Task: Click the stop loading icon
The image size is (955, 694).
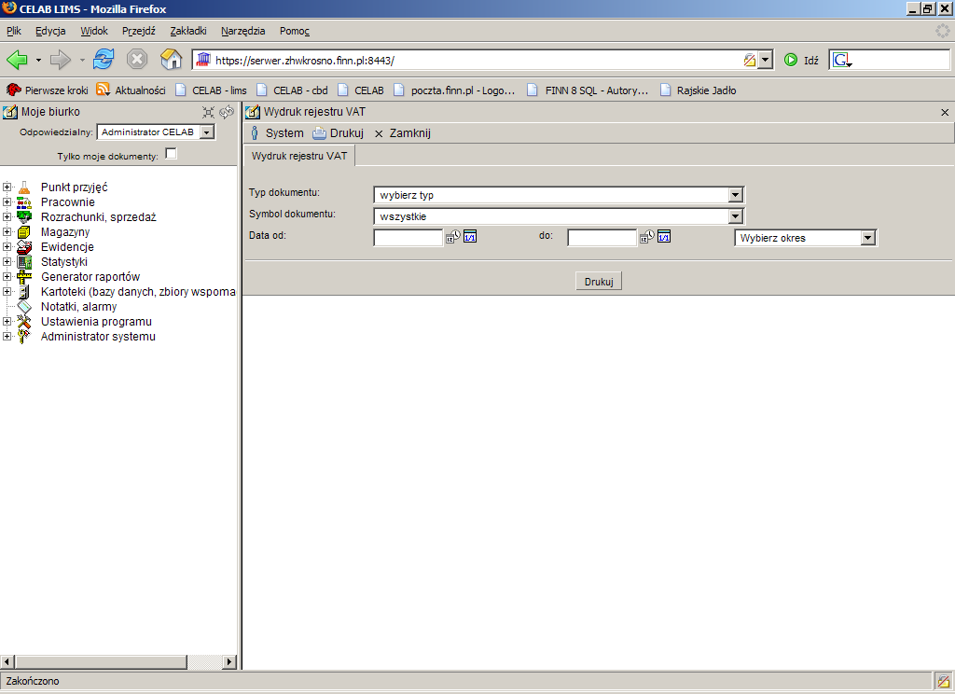Action: pyautogui.click(x=137, y=60)
